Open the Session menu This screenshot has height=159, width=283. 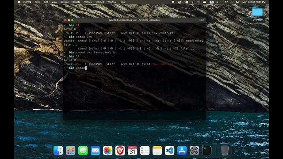[65, 2]
